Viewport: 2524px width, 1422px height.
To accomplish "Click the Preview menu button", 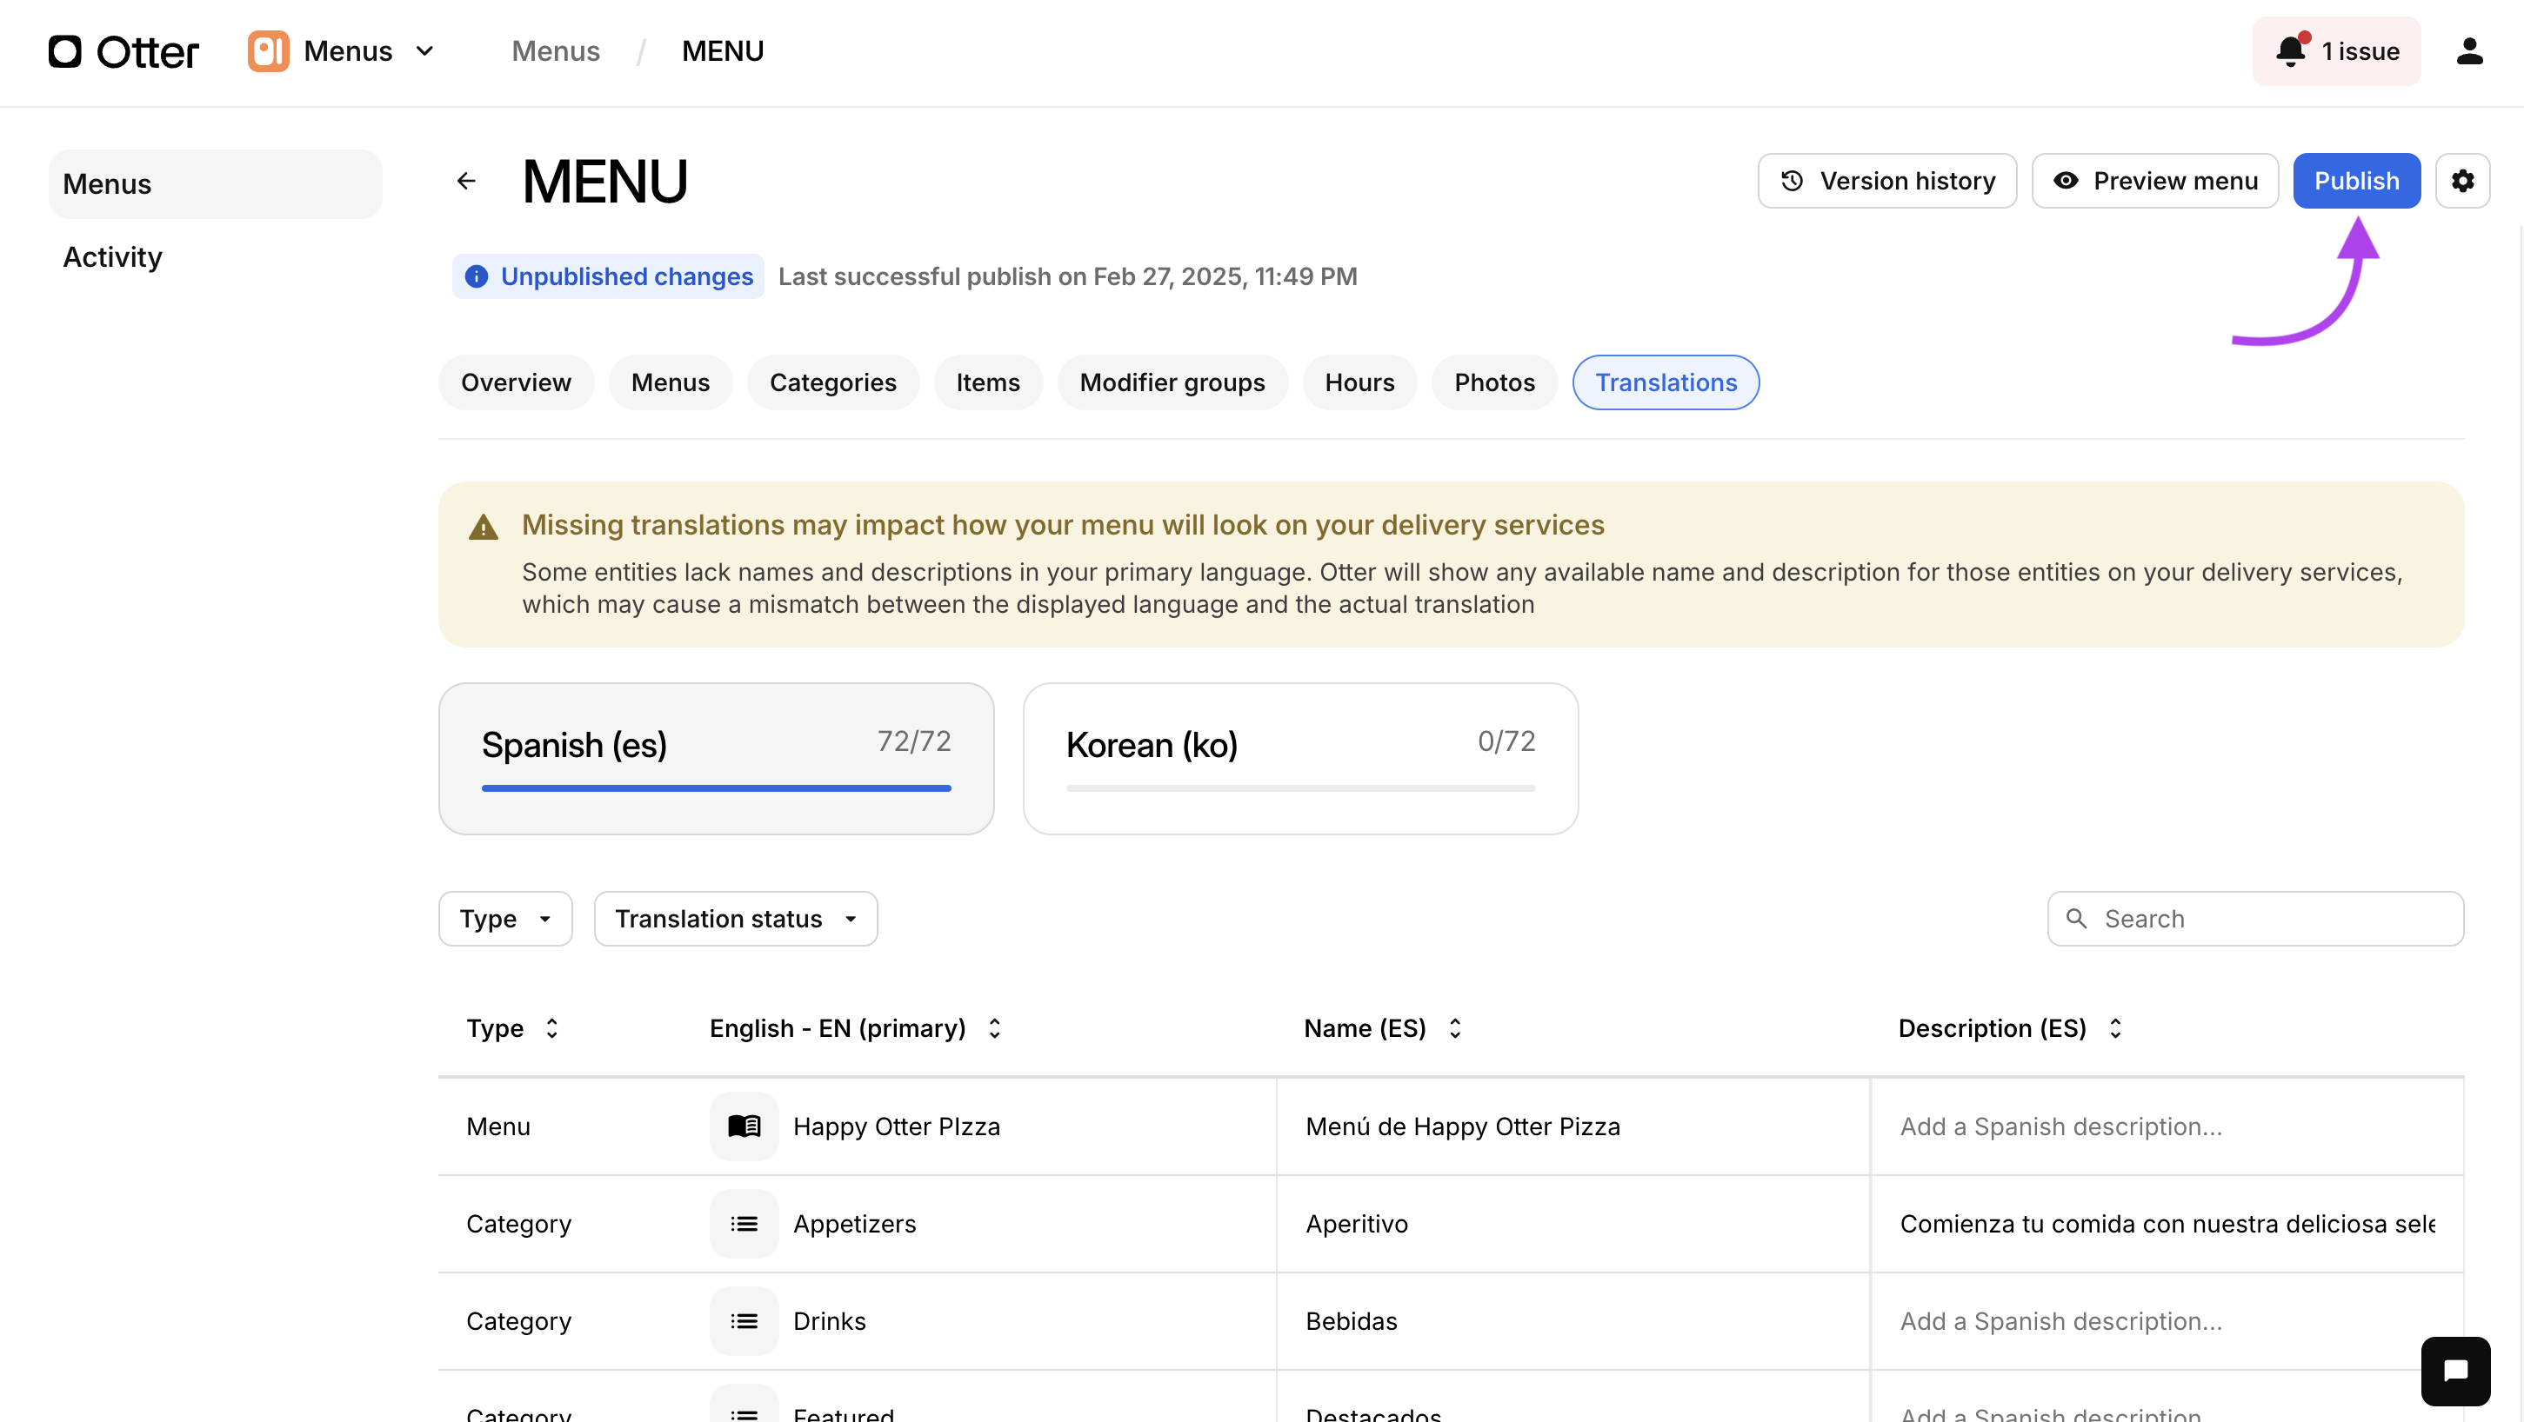I will click(x=2154, y=181).
